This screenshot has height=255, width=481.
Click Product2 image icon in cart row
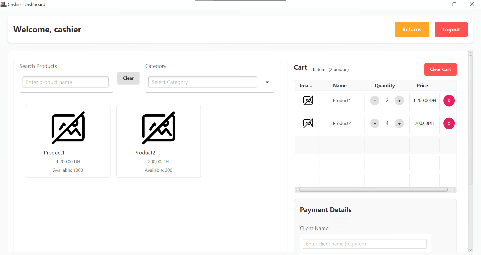pos(308,123)
